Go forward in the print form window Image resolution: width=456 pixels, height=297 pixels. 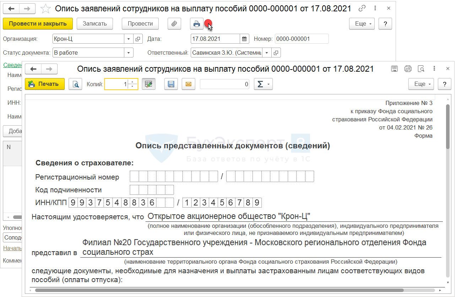pyautogui.click(x=49, y=69)
